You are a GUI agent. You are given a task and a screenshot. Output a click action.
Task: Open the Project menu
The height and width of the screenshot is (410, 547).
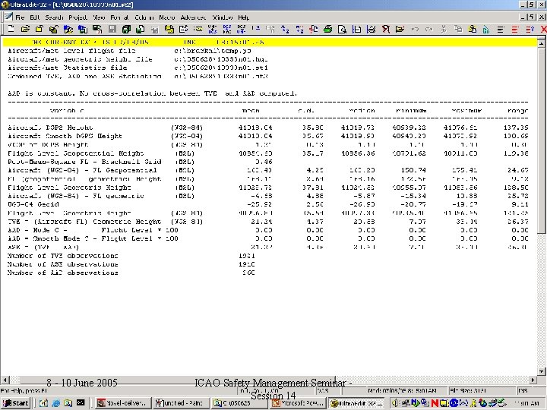(77, 17)
